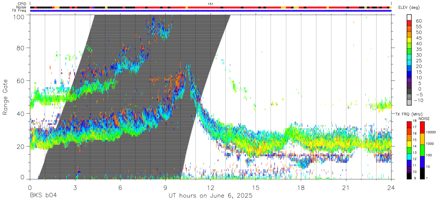Click x-axis tick label '3'
This screenshot has width=440, height=203.
pyautogui.click(x=75, y=187)
